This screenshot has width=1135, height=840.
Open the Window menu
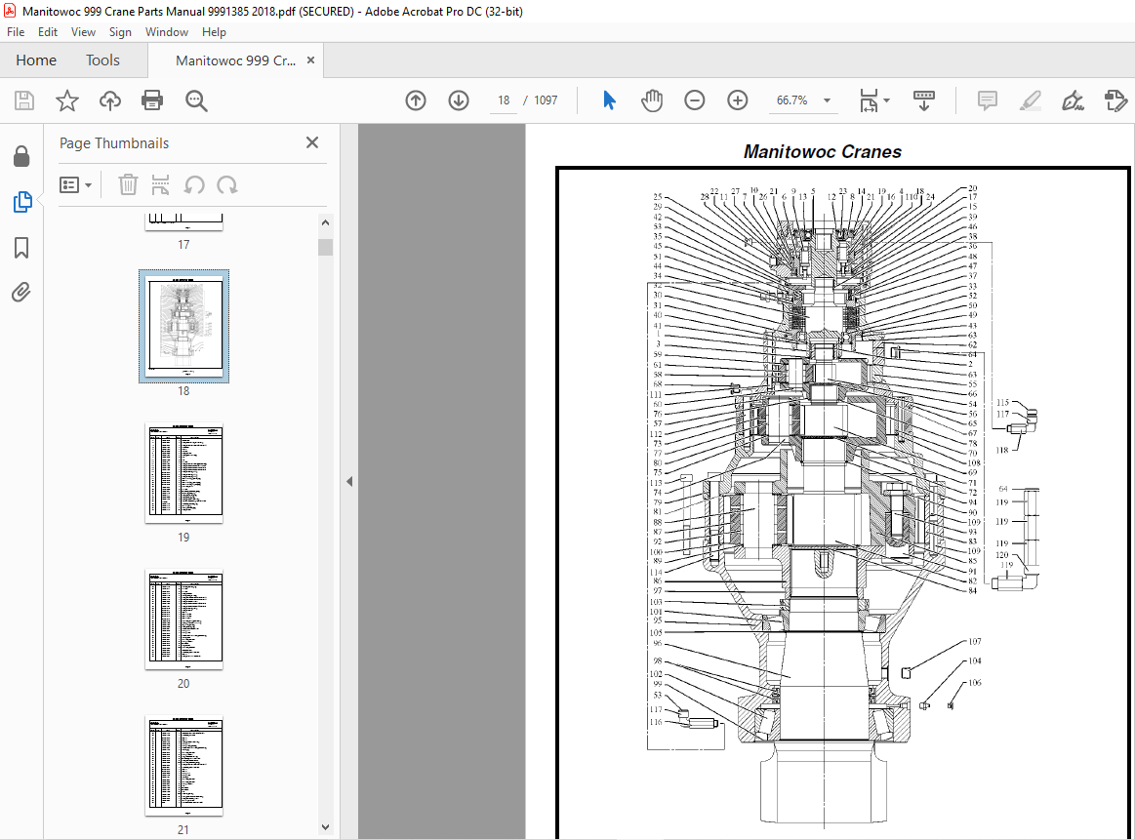167,32
